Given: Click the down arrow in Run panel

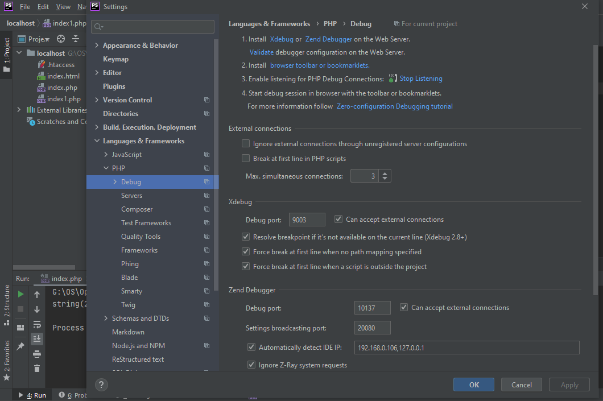Looking at the screenshot, I should coord(37,309).
